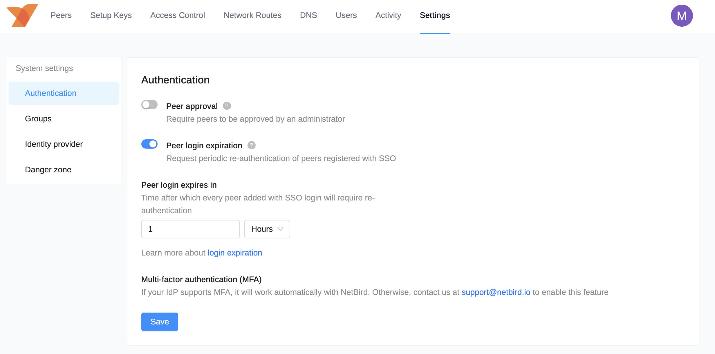Image resolution: width=715 pixels, height=354 pixels.
Task: Enable the Peer approval toggle
Action: click(149, 105)
